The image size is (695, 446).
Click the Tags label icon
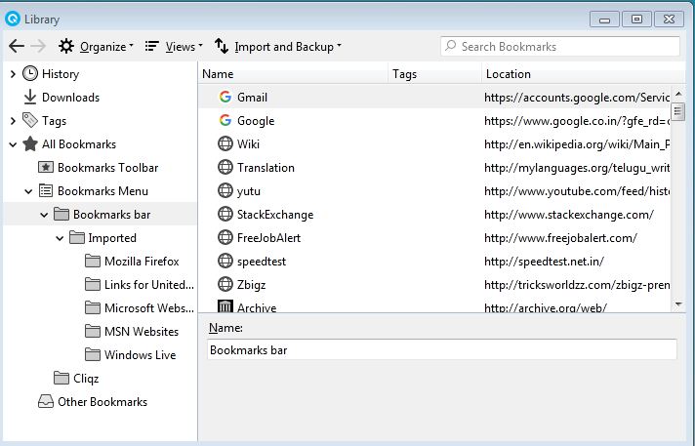tap(30, 120)
